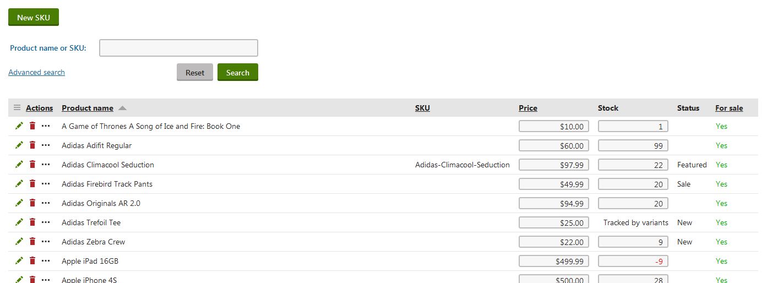Open more actions for Adidas Zebra Crew
This screenshot has width=767, height=283.
pos(46,242)
